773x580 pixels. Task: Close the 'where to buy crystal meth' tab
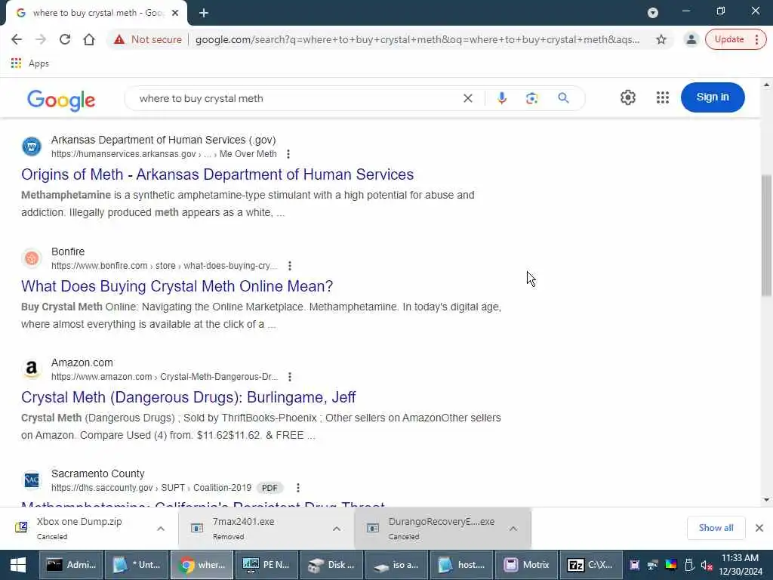[175, 13]
